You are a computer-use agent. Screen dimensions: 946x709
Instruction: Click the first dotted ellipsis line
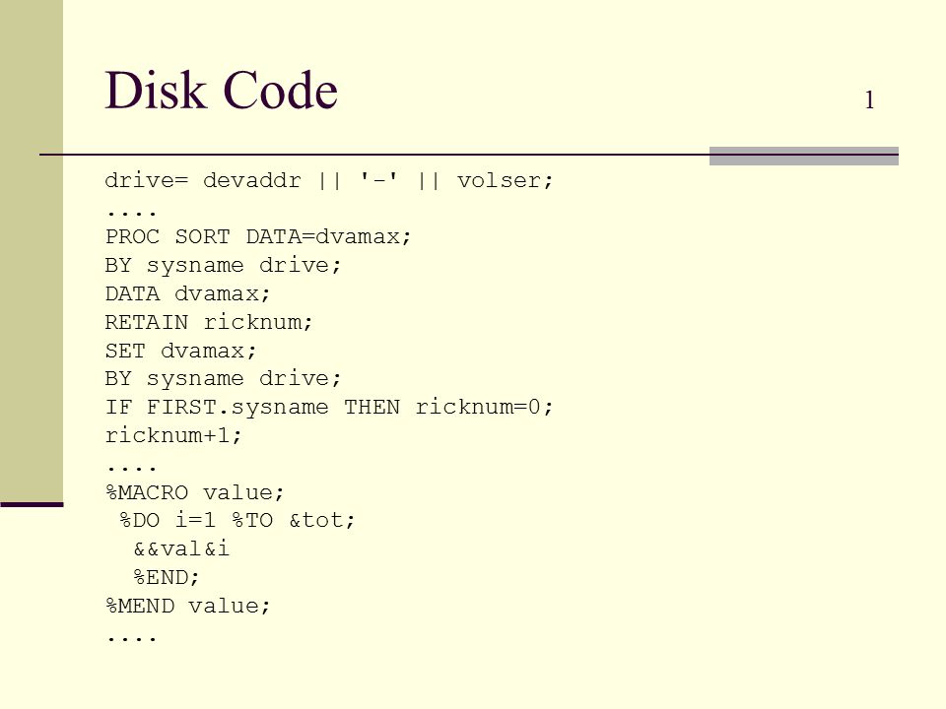point(131,213)
